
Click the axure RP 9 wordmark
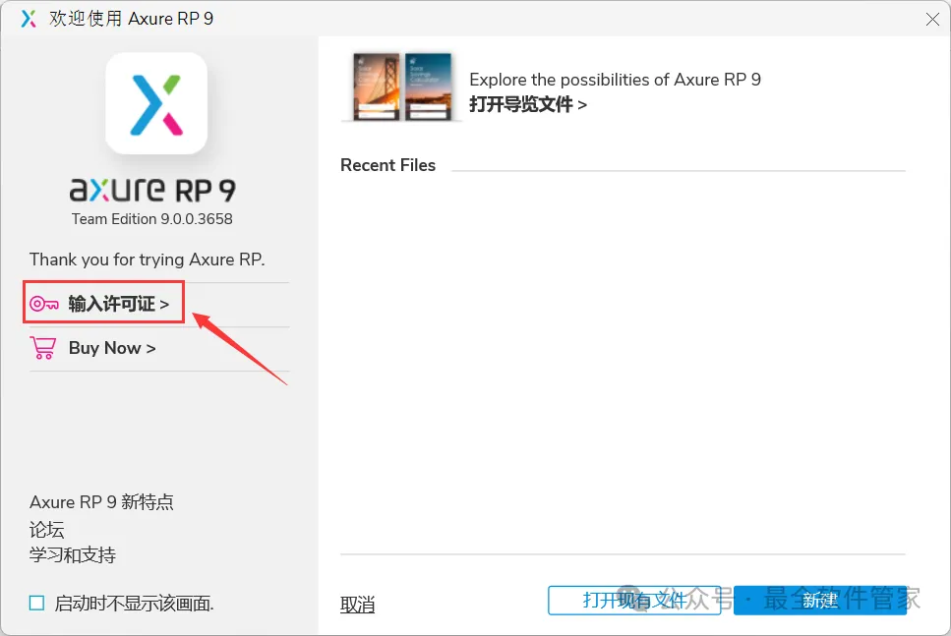click(x=152, y=190)
